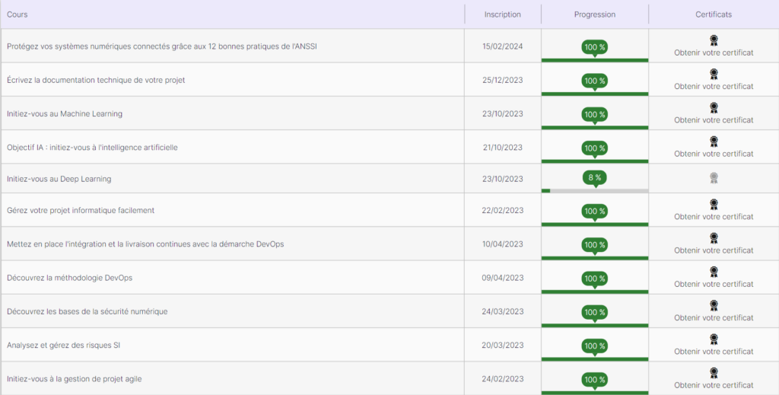Image resolution: width=779 pixels, height=395 pixels.
Task: Click certificate badge icon for Machine Learning course
Action: point(714,108)
